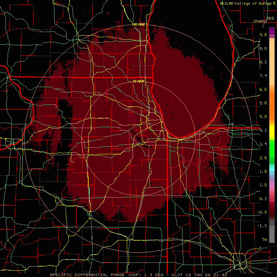The height and width of the screenshot is (277, 277).
Task: Select the 1.0 scale label
Action: [263, 185]
